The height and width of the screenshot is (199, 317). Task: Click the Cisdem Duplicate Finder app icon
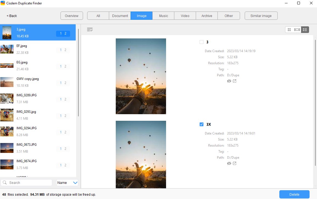point(3,3)
